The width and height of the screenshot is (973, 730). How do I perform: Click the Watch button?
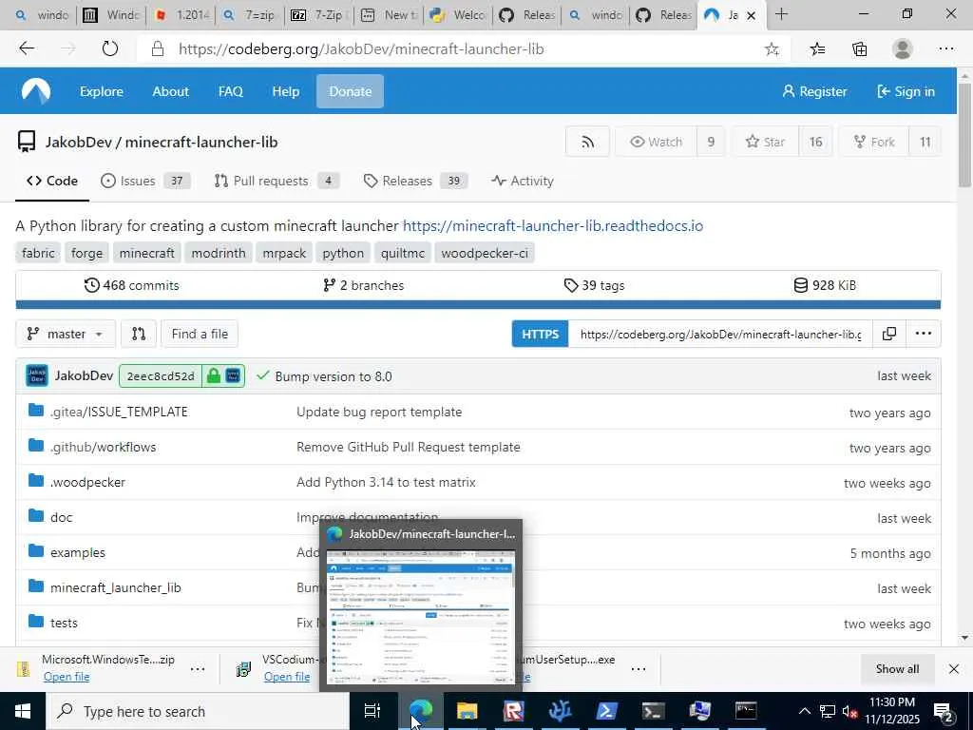point(656,143)
